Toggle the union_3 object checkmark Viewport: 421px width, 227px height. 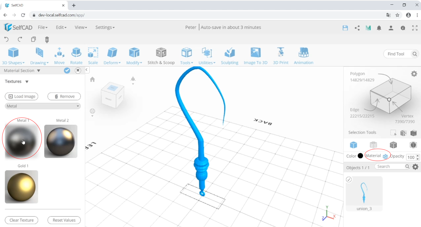click(349, 179)
